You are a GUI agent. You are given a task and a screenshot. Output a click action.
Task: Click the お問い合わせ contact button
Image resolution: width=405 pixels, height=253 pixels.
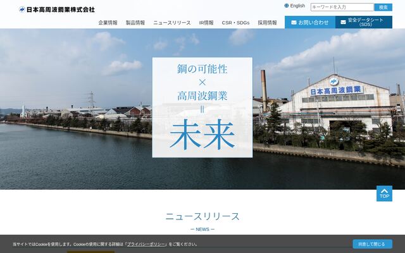pyautogui.click(x=310, y=22)
